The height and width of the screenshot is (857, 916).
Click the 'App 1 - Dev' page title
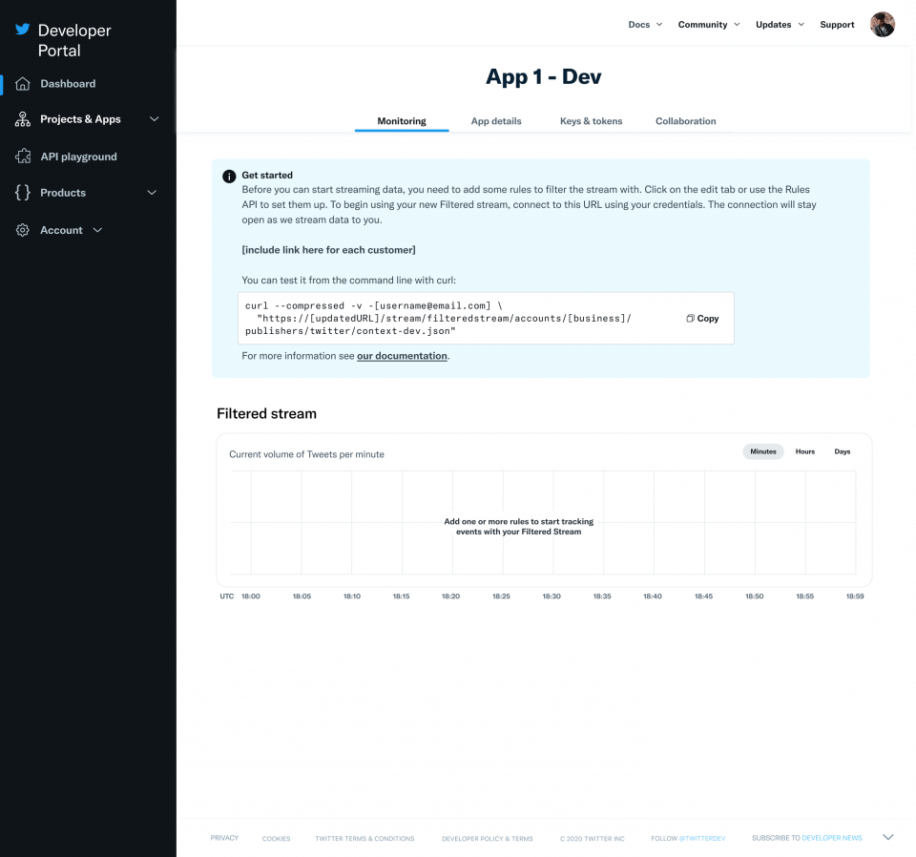[x=543, y=76]
